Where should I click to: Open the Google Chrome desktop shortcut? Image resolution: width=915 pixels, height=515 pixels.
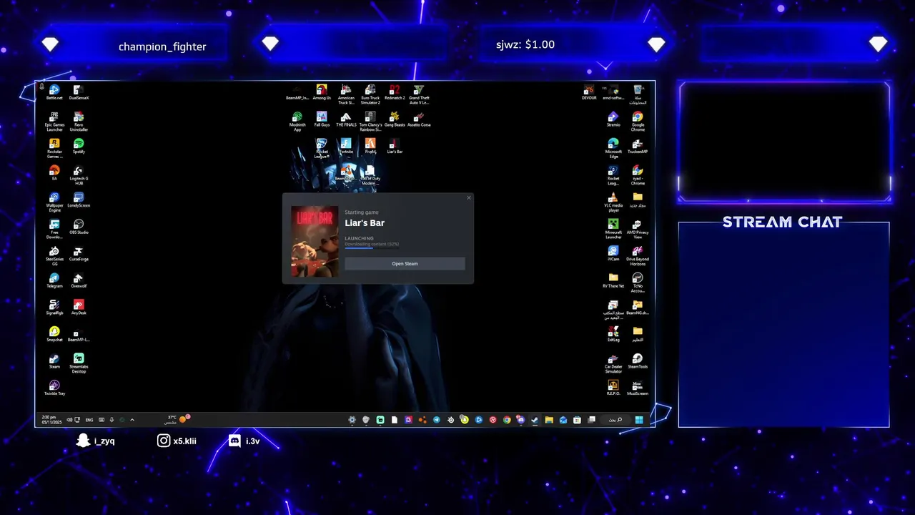638,121
